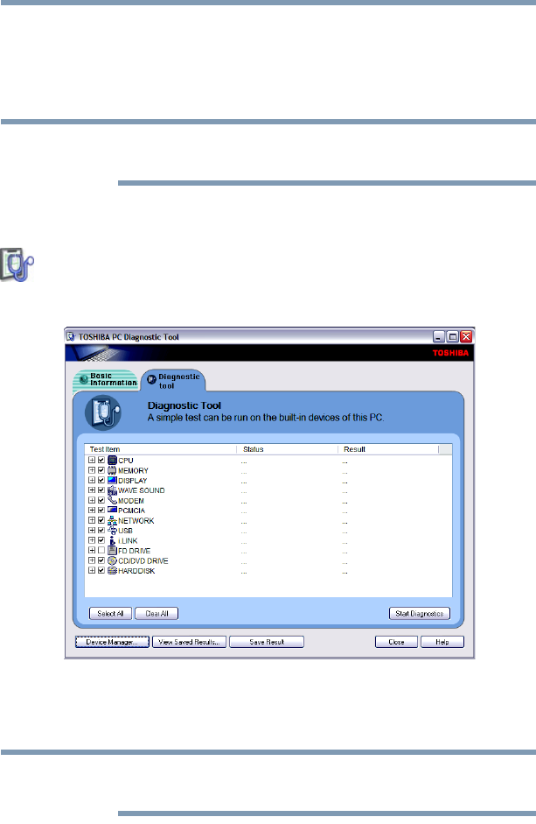The height and width of the screenshot is (824, 536).
Task: Uncheck the HARDDISK test checkbox
Action: (101, 571)
